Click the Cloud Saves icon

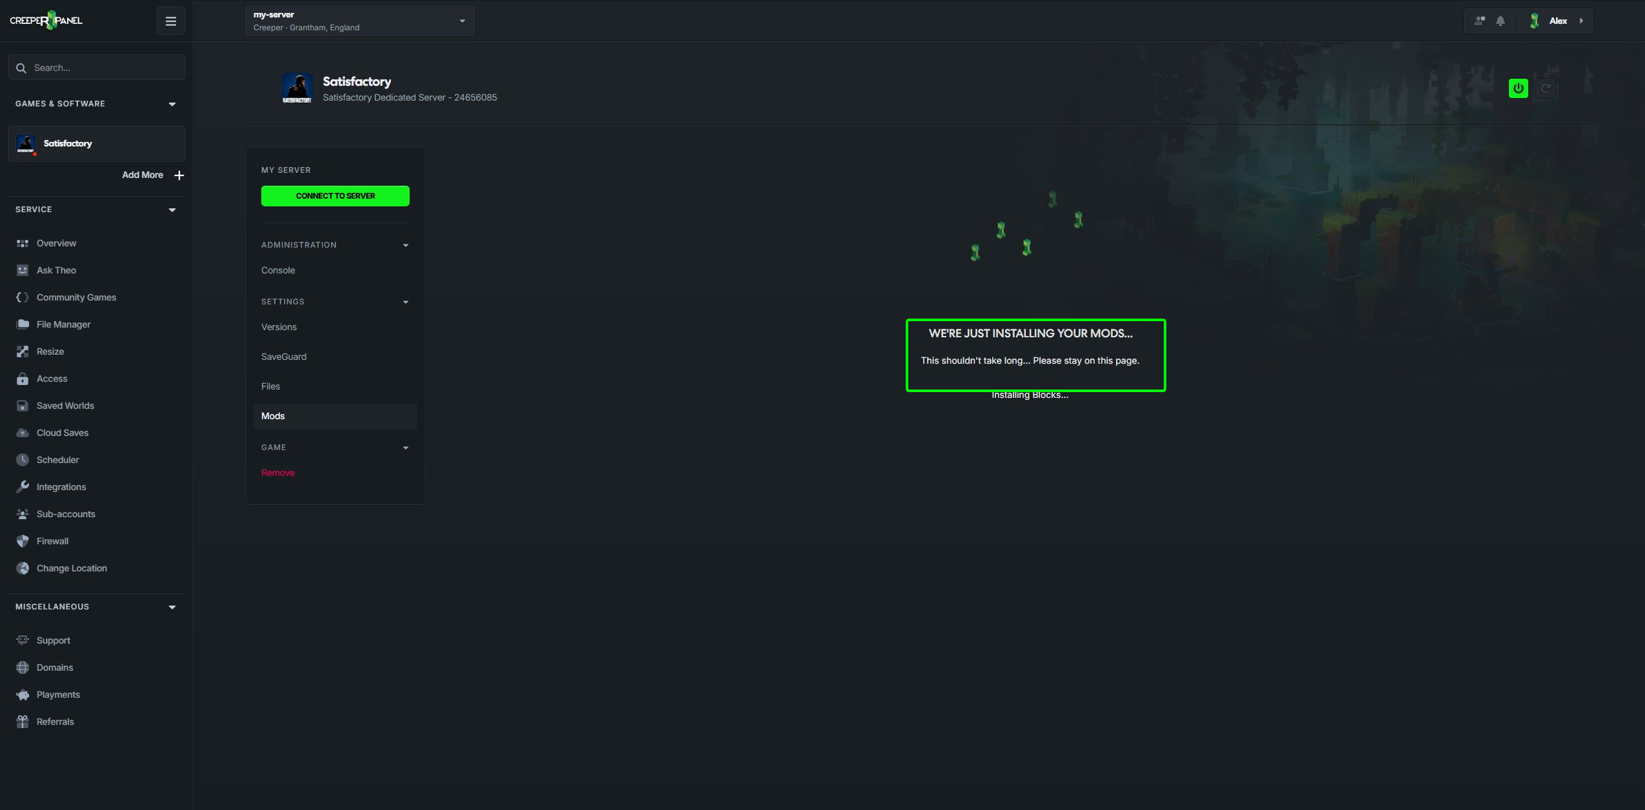click(x=23, y=433)
